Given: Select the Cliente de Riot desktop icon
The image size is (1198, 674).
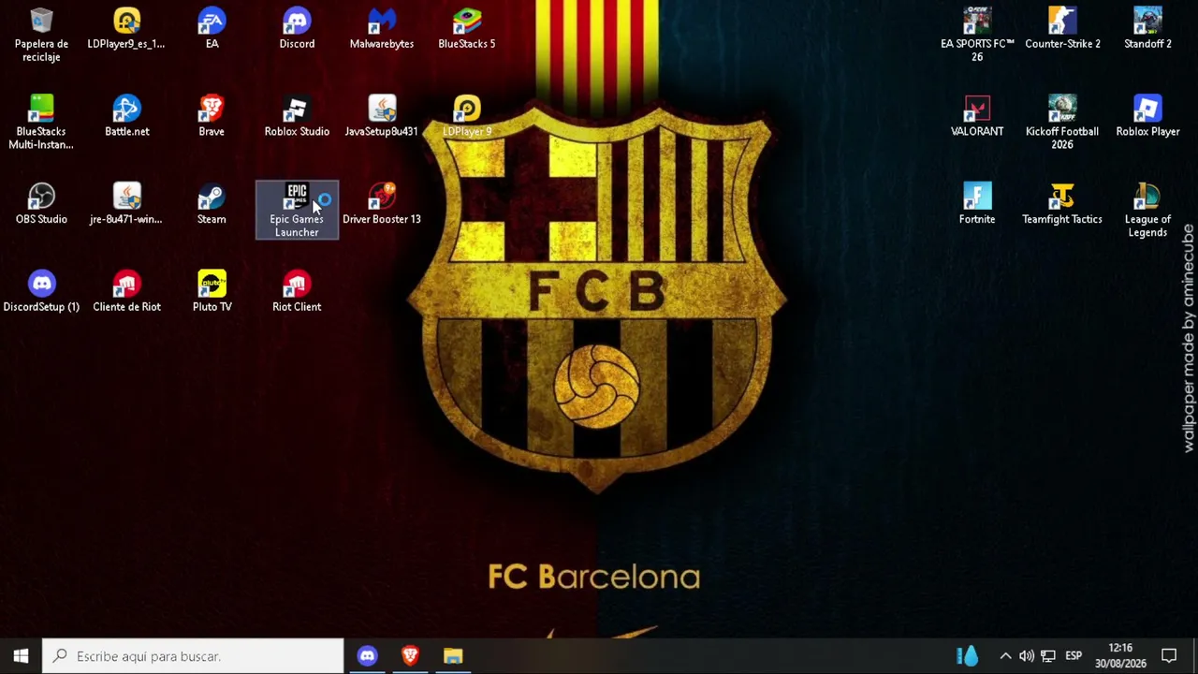Looking at the screenshot, I should [126, 292].
